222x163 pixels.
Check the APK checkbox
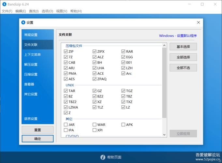click(x=123, y=125)
